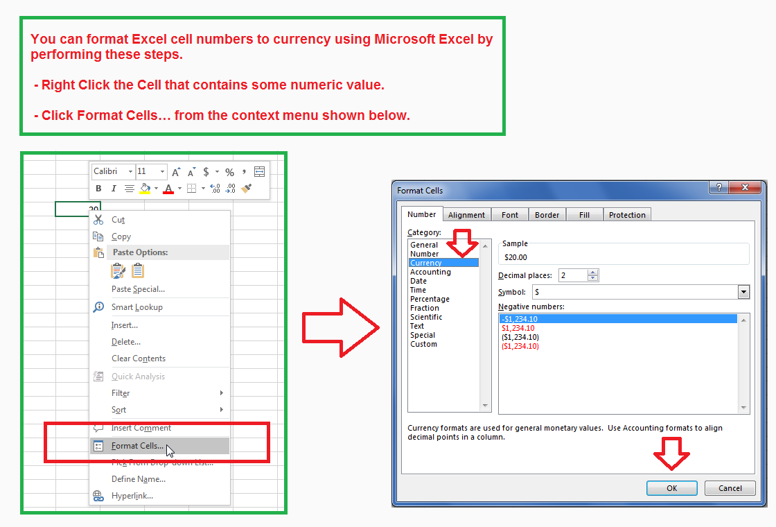
Task: Toggle Bold in the mini toolbar
Action: [98, 188]
